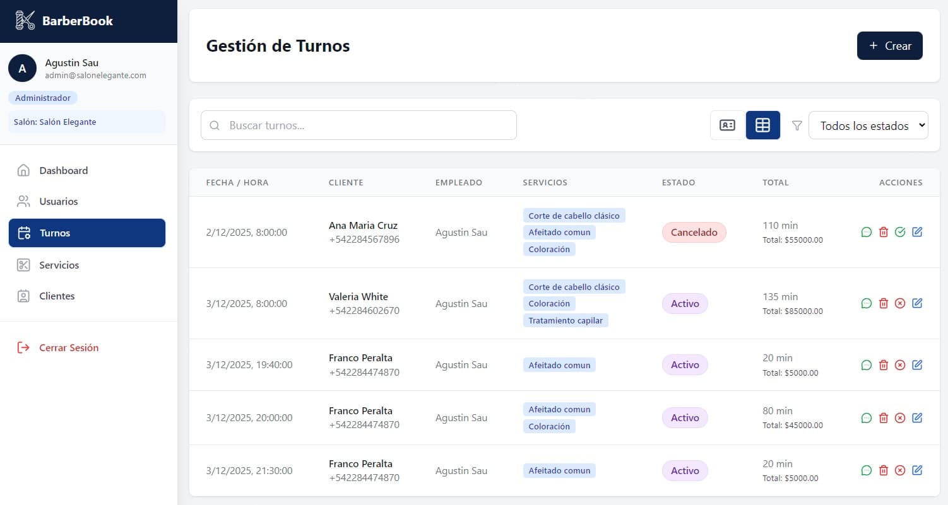Screen dimensions: 948x505
Task: Open the chat icon for Ana Maria Cruz
Action: pos(866,232)
